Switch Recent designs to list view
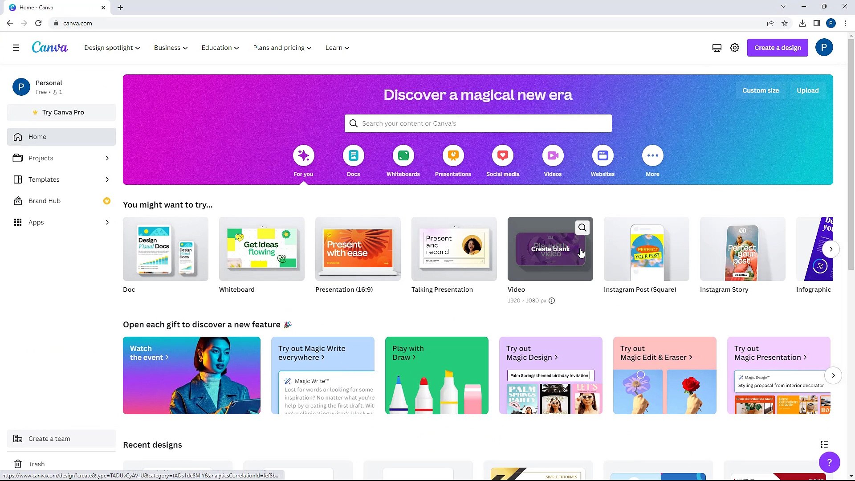 [824, 444]
